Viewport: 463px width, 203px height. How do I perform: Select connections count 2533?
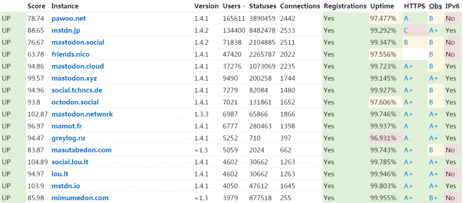point(288,31)
